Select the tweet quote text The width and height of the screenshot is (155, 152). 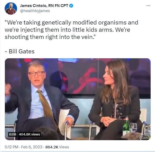tap(72, 30)
